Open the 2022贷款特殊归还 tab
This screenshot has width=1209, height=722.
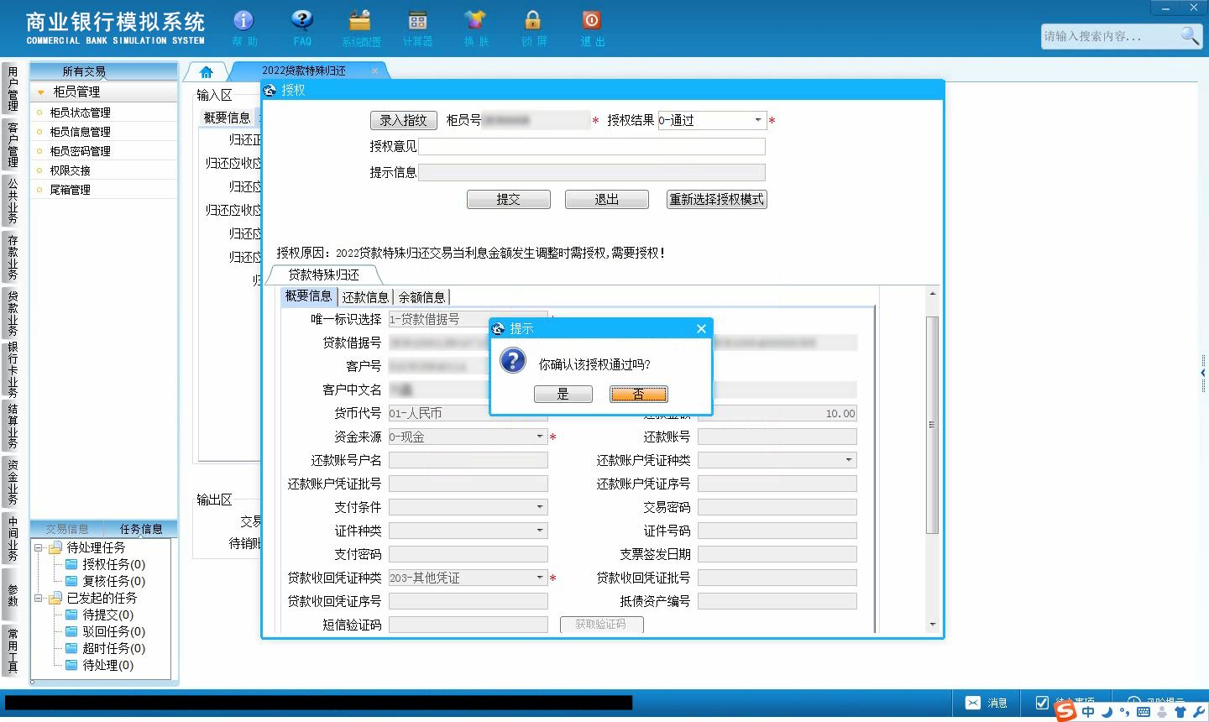pyautogui.click(x=304, y=71)
